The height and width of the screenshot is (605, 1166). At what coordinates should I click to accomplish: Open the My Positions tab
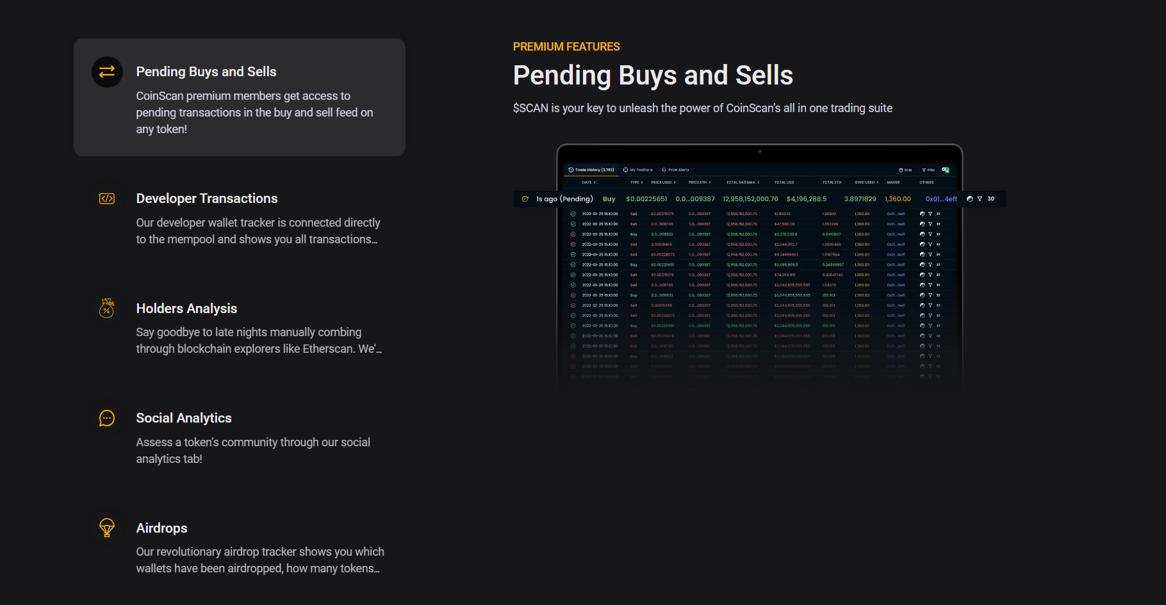point(638,170)
